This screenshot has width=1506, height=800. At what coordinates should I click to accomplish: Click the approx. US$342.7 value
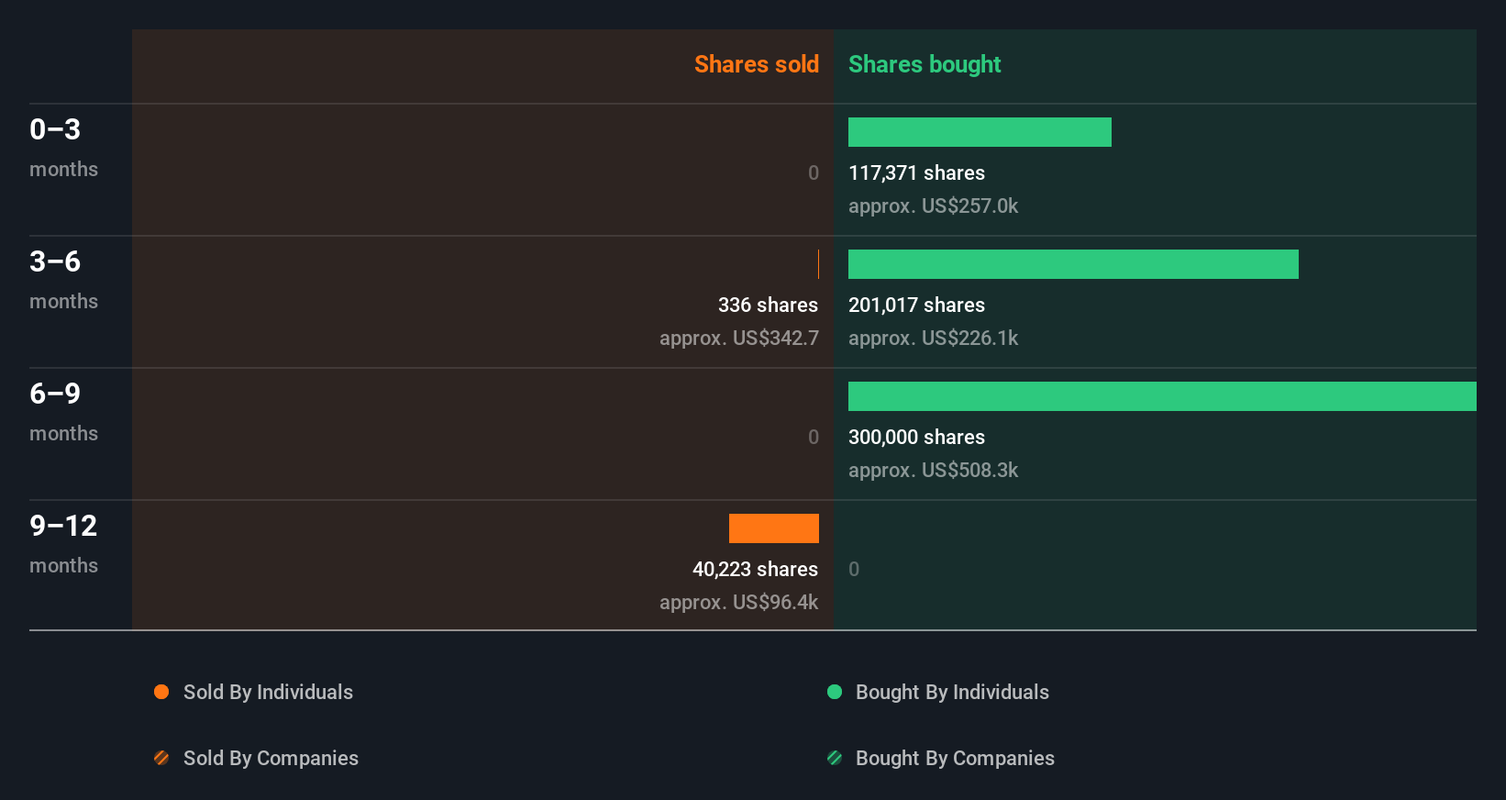(x=739, y=338)
